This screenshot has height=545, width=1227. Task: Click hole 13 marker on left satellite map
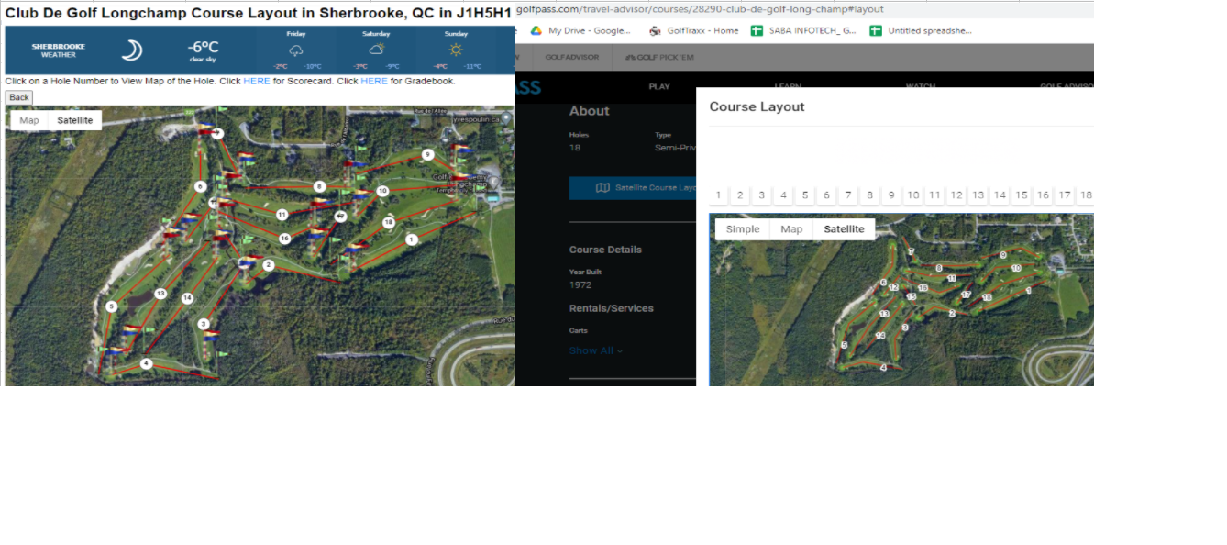tap(160, 294)
